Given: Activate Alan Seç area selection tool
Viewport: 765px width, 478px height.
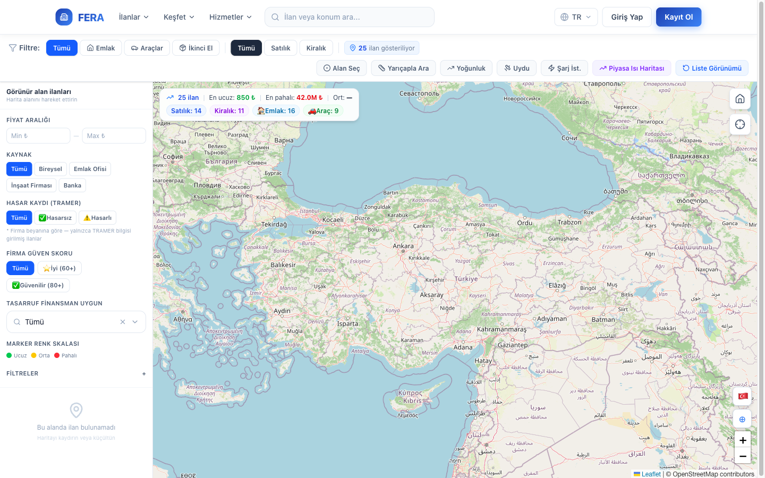Looking at the screenshot, I should [342, 68].
